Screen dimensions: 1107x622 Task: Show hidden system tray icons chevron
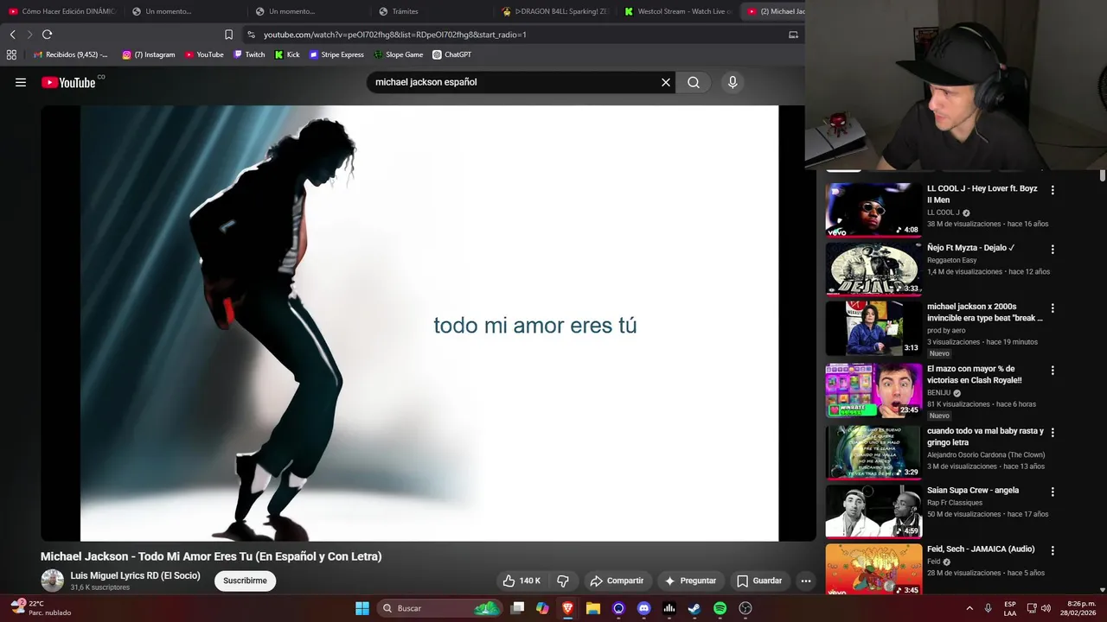click(x=969, y=608)
